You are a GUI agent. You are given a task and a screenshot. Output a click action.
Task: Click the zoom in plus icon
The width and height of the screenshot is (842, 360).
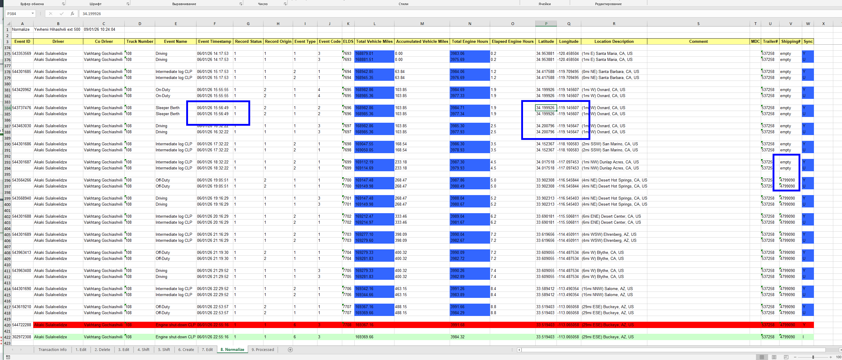pos(831,357)
